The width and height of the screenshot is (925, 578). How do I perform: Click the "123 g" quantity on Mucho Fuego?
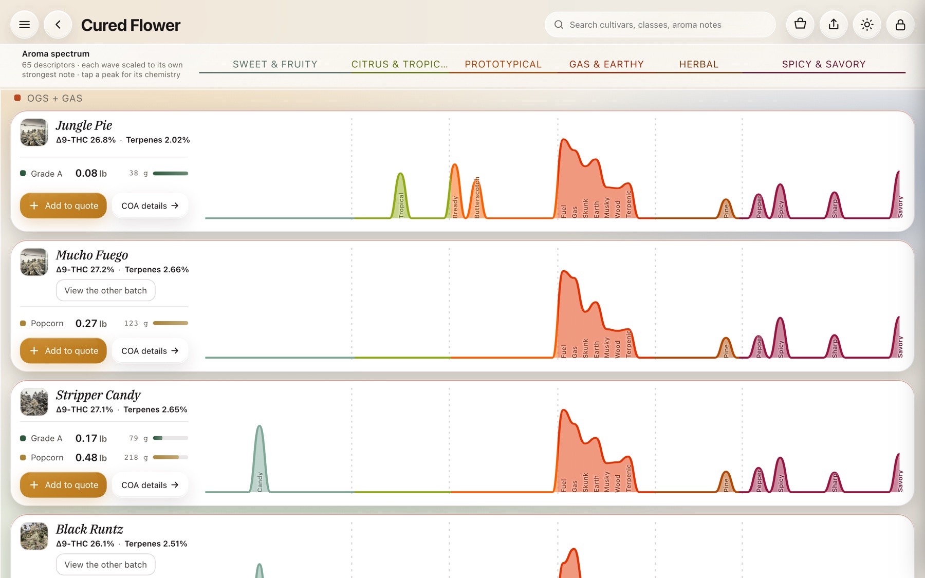pyautogui.click(x=136, y=323)
